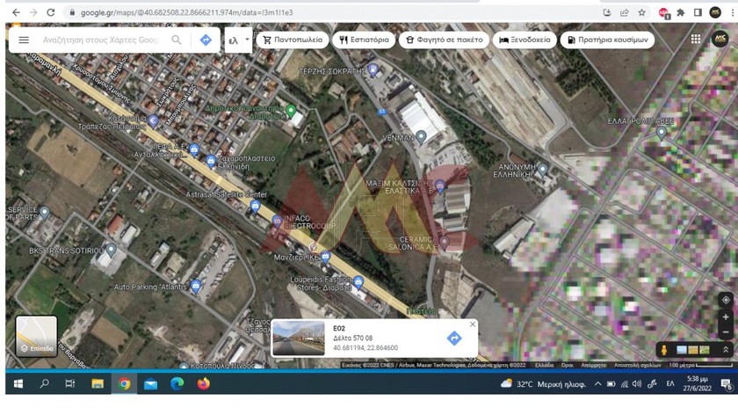Screen dimensions: 738x415
Task: Select the Loupeidis Fashion Stores pin
Action: [358, 282]
